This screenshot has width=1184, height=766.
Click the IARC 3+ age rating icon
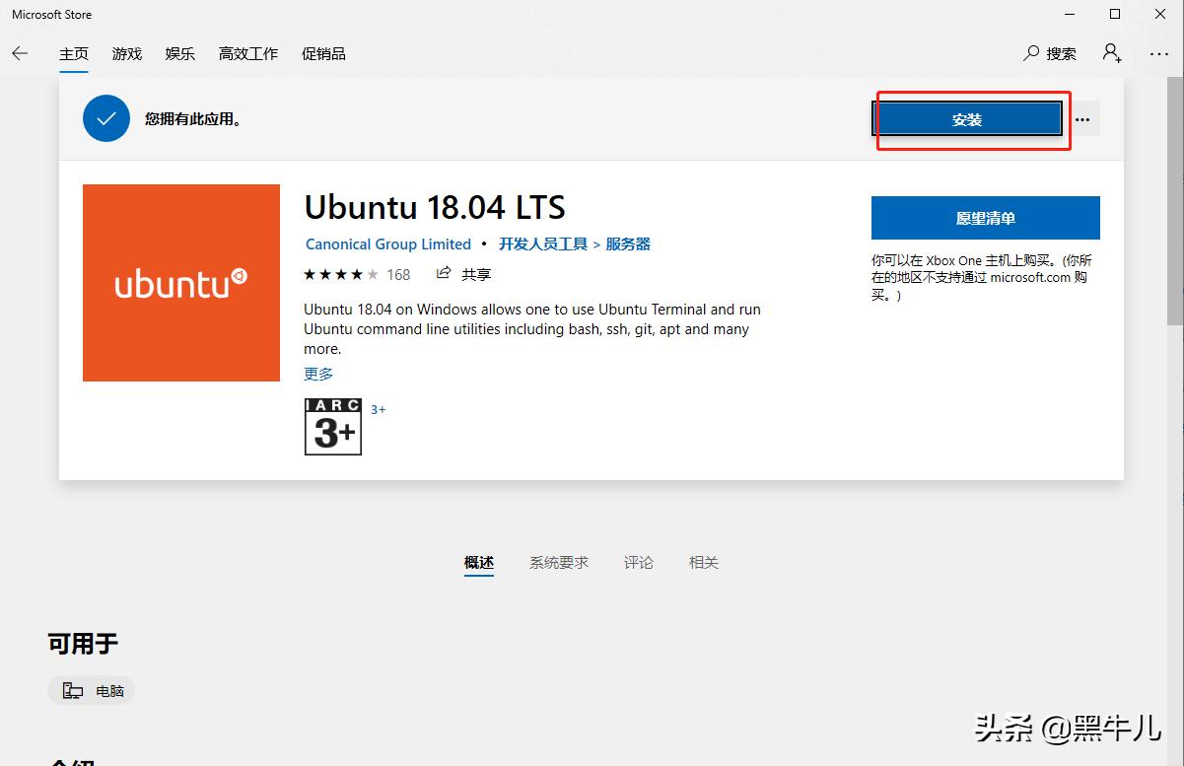332,426
